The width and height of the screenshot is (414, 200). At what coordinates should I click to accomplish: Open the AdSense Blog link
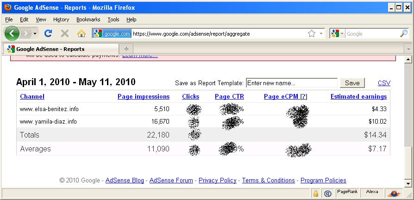125,181
